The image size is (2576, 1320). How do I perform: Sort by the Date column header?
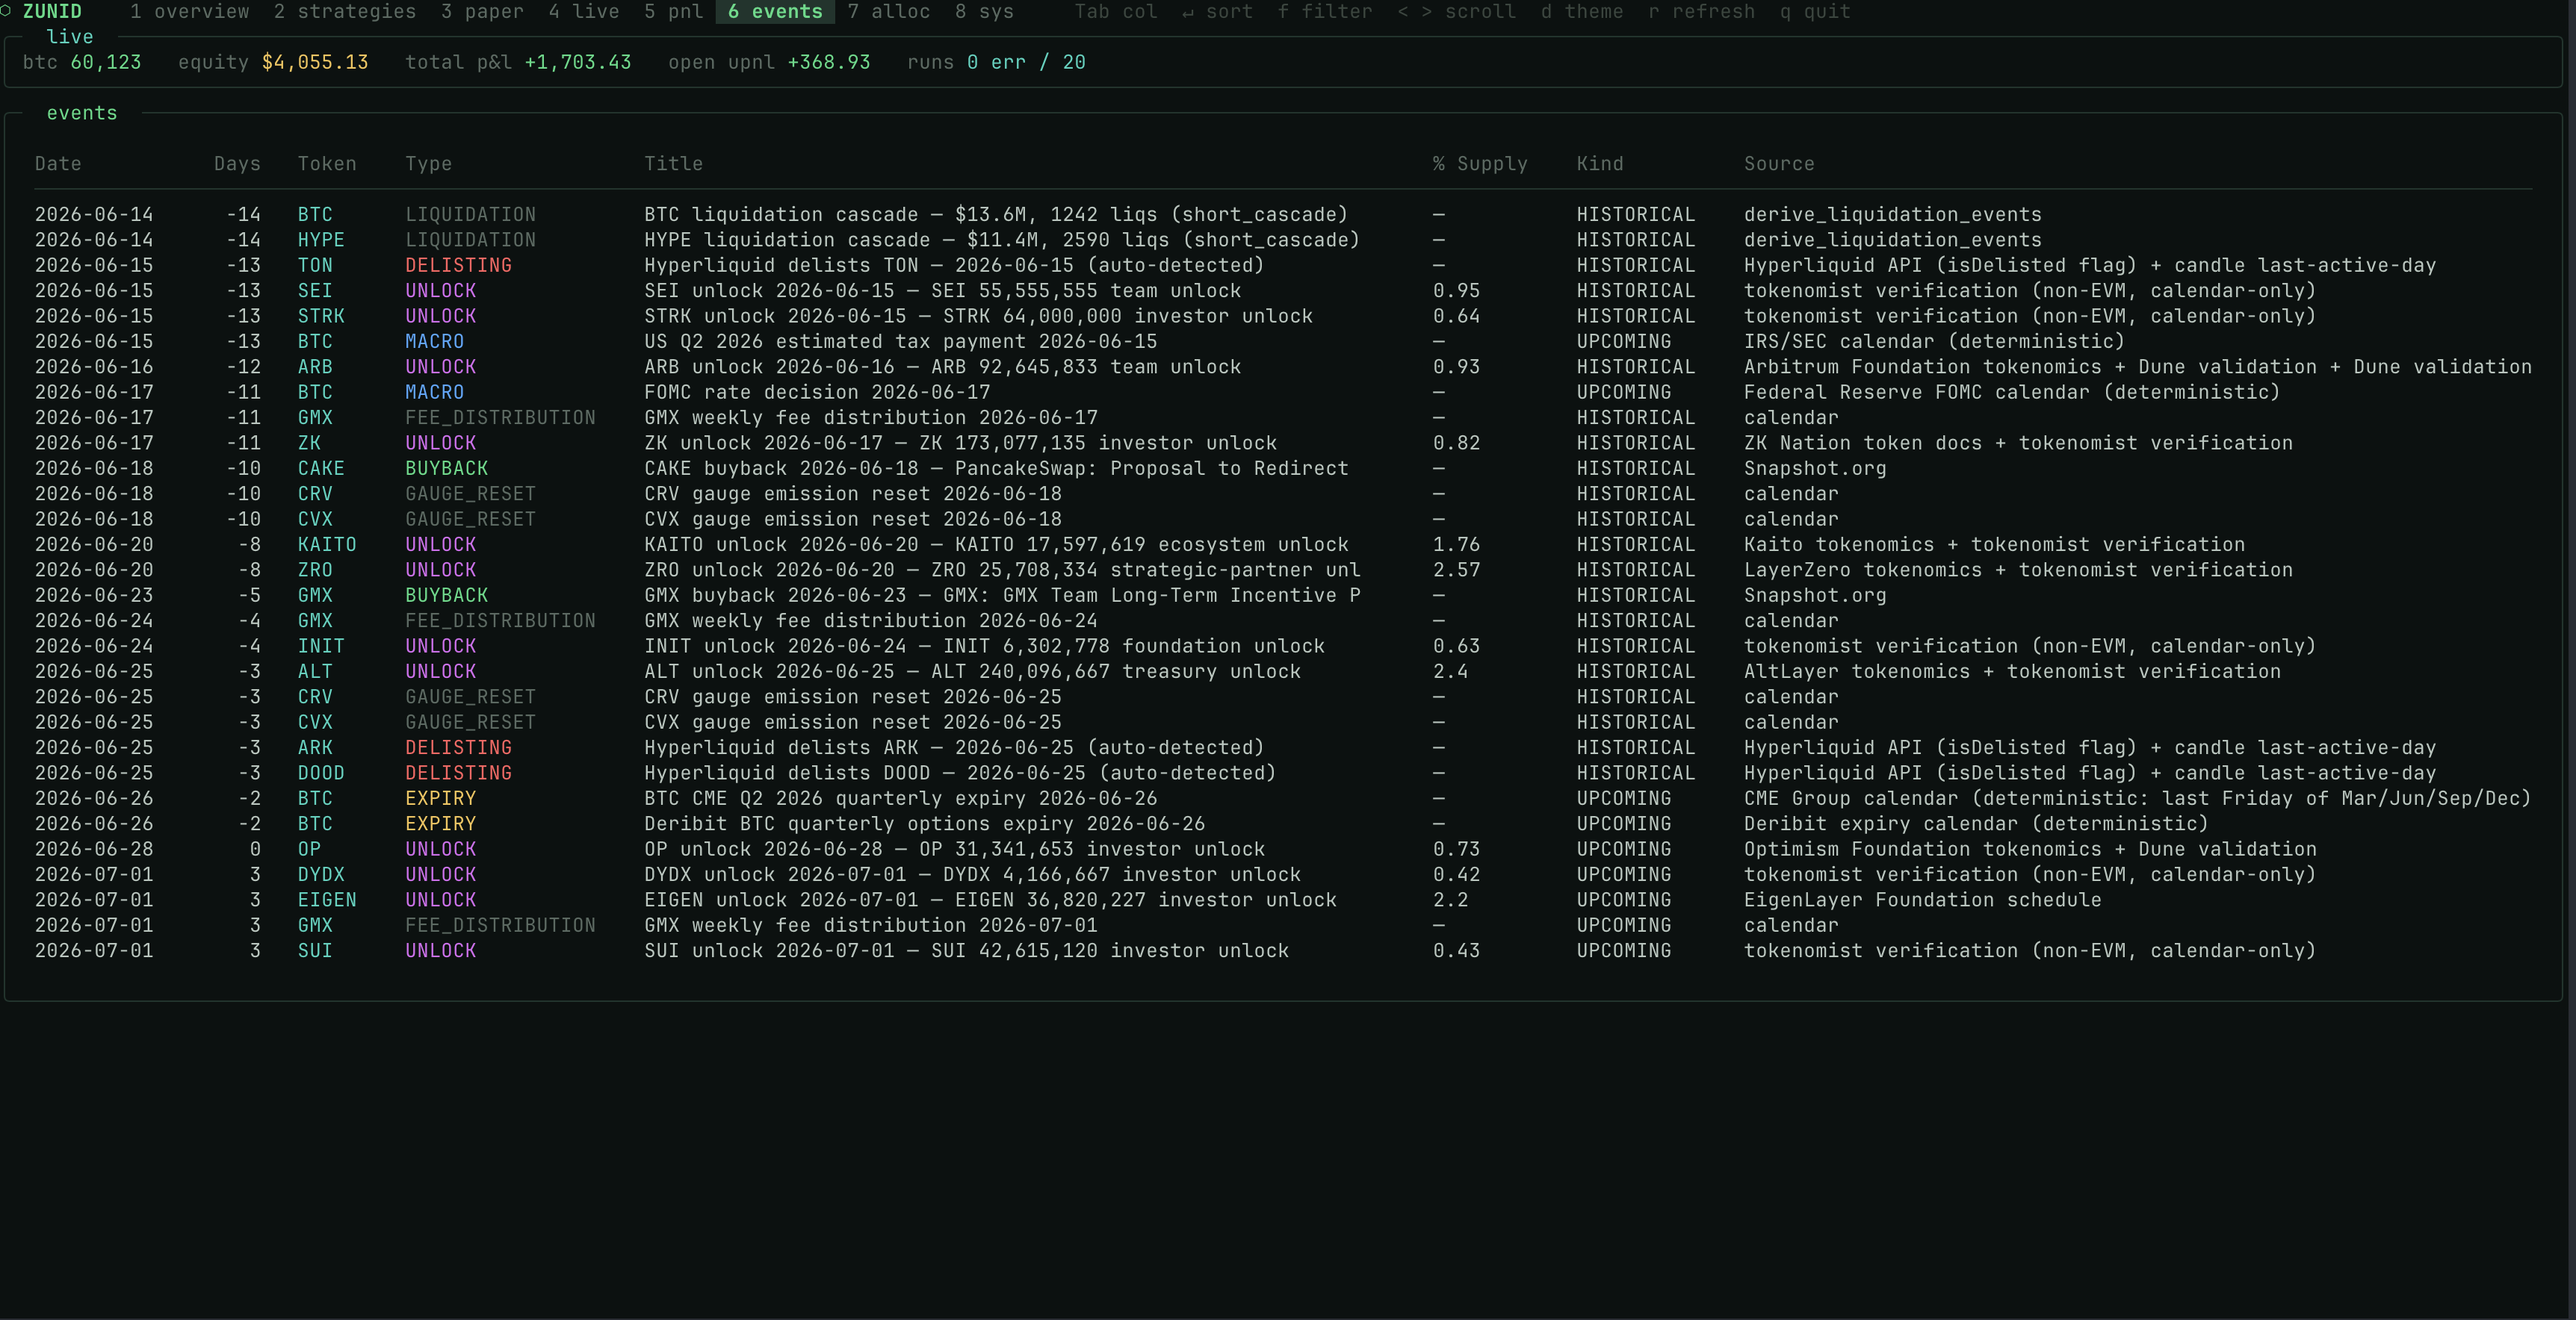pos(58,164)
